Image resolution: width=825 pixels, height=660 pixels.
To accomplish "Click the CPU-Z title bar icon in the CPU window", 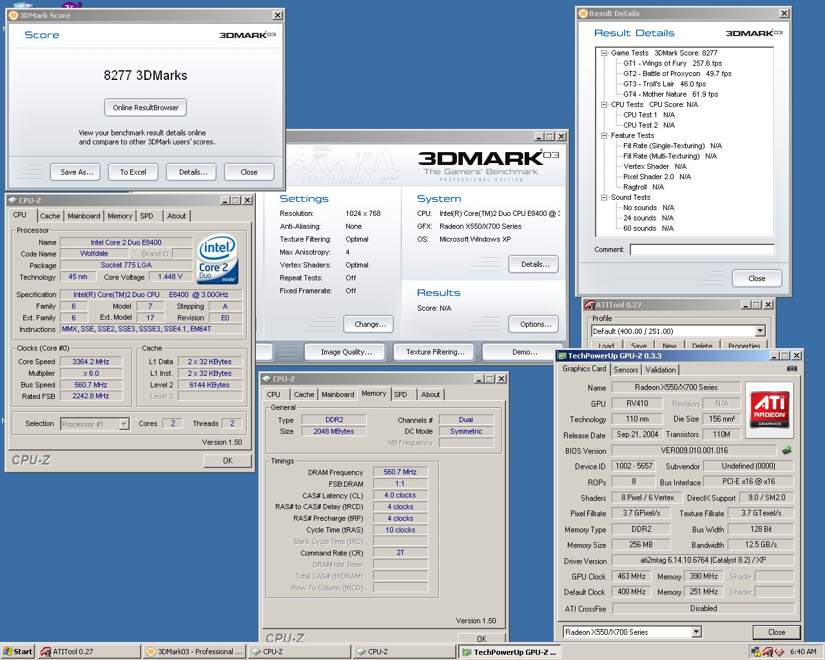I will coord(12,200).
